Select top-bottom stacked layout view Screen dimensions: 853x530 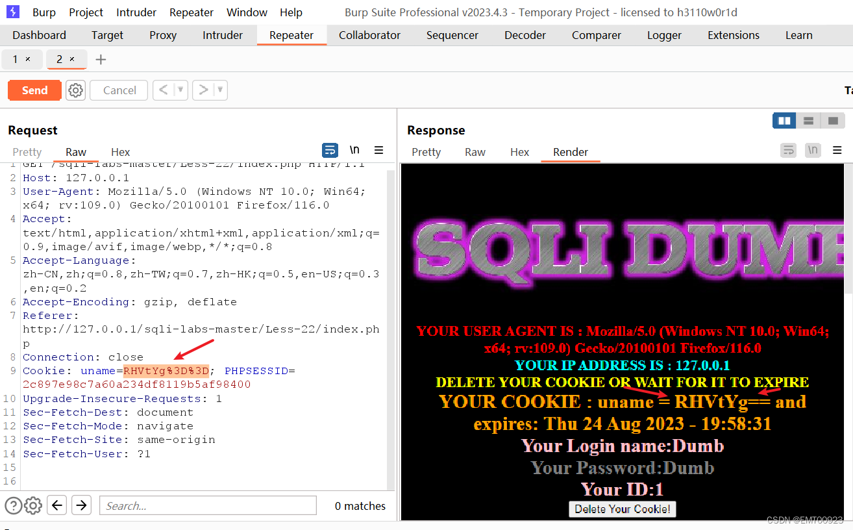click(808, 120)
